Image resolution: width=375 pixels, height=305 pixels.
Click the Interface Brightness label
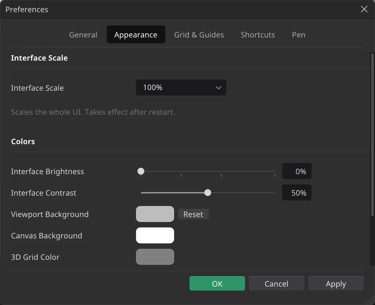tap(48, 172)
